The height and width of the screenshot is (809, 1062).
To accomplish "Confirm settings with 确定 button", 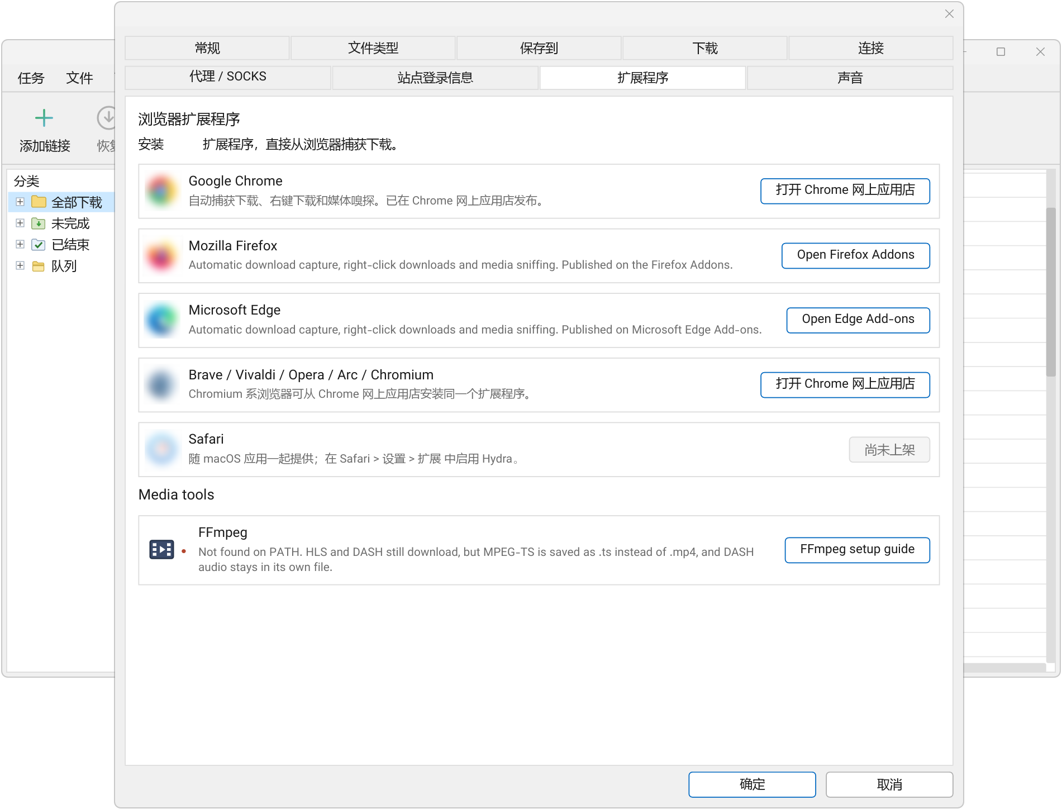I will click(x=752, y=784).
